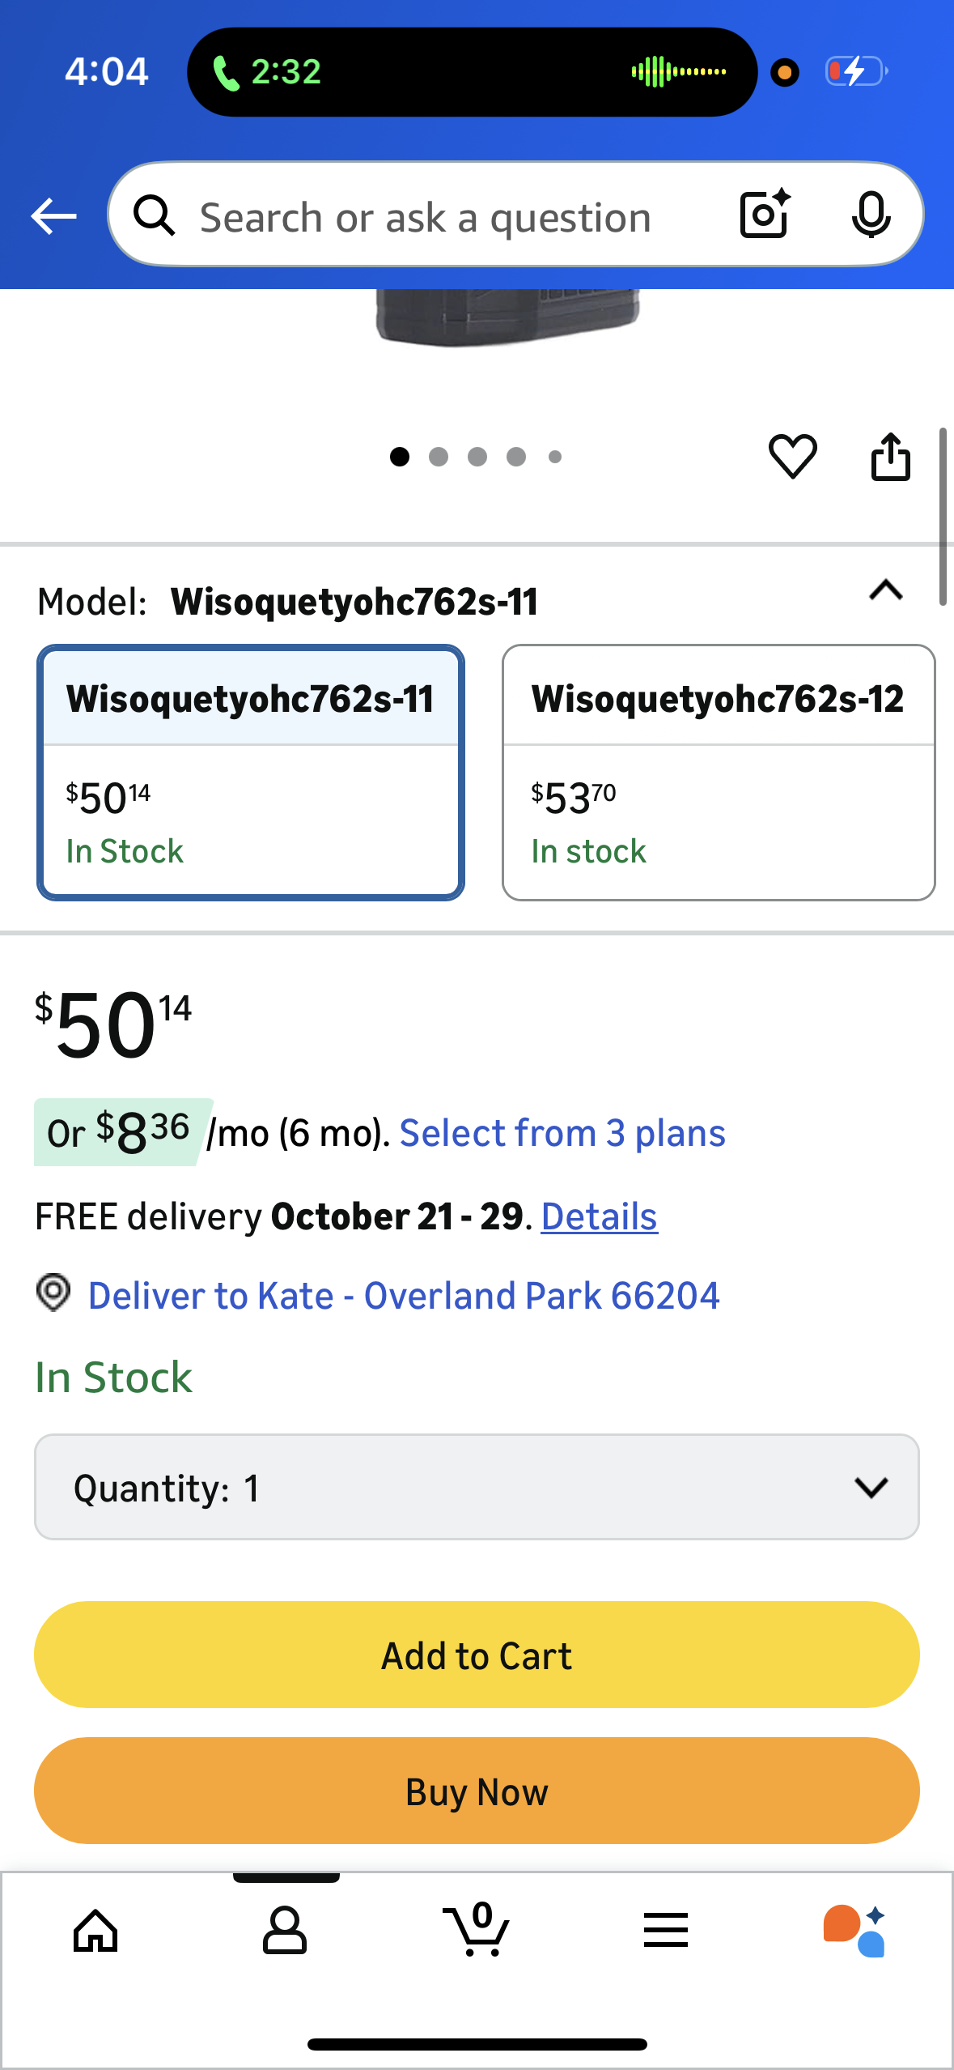Open the hamburger menu icon

(x=666, y=1931)
